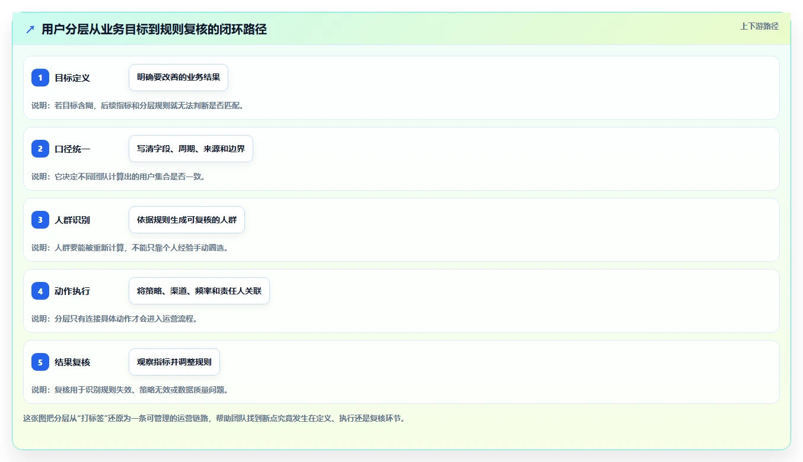The image size is (803, 462).
Task: Click the 将策略、渠道、频率和责任人关联 chip
Action: point(199,291)
